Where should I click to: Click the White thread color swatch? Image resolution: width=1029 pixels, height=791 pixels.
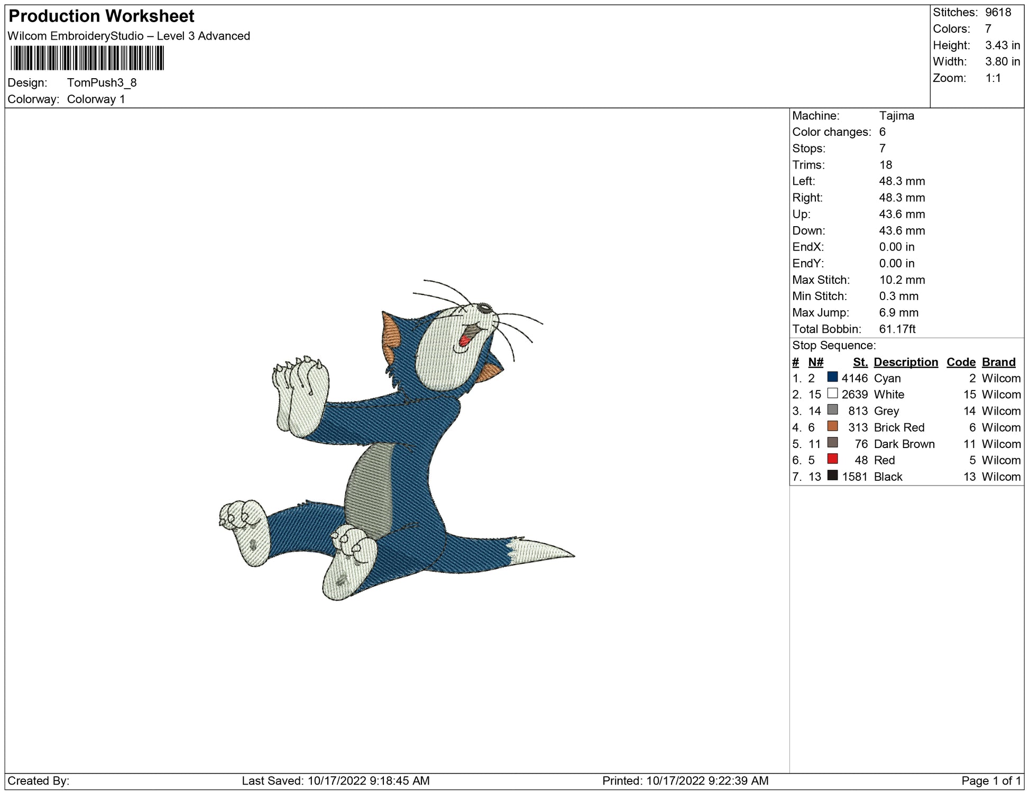tap(832, 394)
